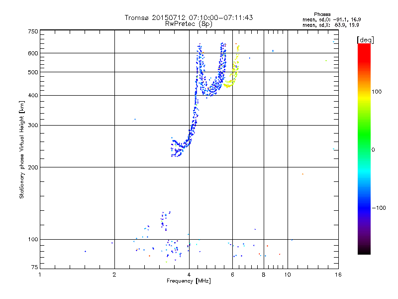
Task: Click the isolated orange point near 200 km
Action: click(302, 174)
